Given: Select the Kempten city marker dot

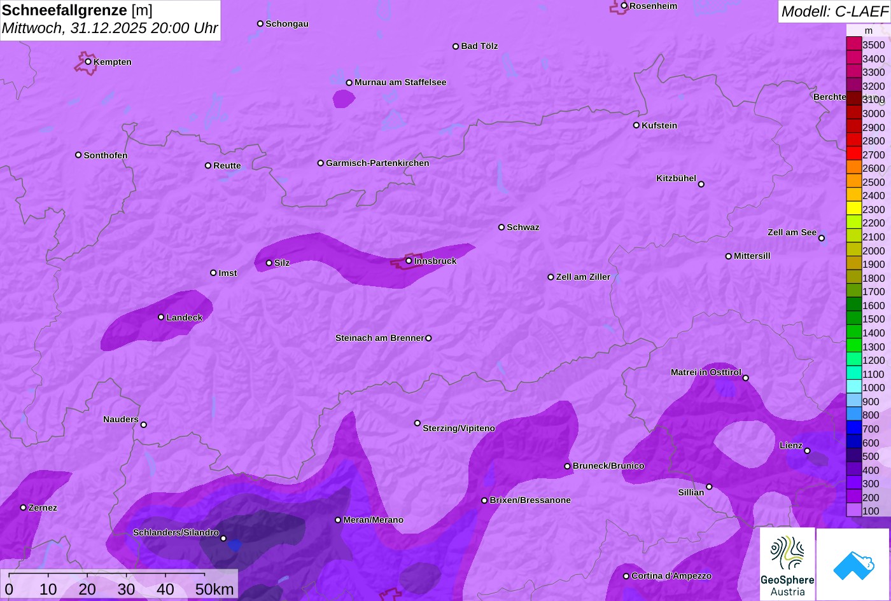Looking at the screenshot, I should coord(88,62).
